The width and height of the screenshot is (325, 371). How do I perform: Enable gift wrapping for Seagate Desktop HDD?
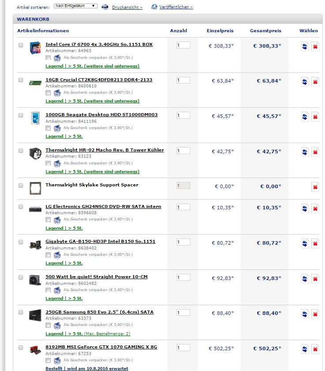[x=48, y=128]
